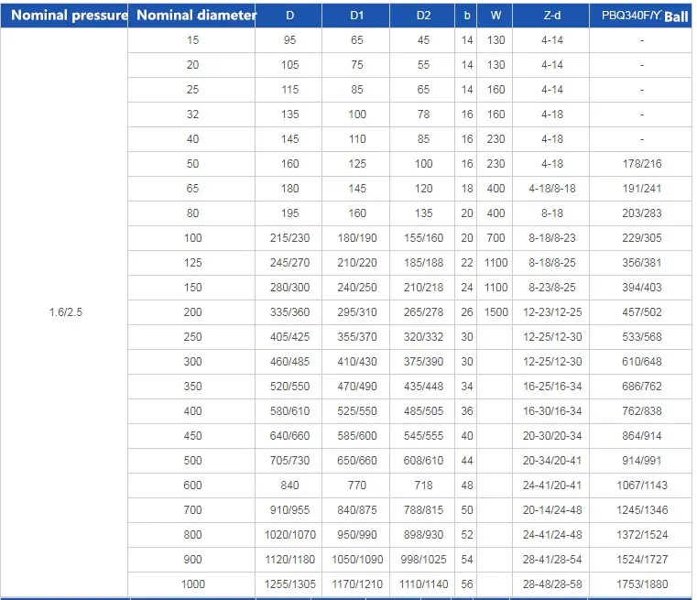The image size is (697, 600).
Task: Select the "PBQ340F/Y Ball" column header
Action: [641, 16]
